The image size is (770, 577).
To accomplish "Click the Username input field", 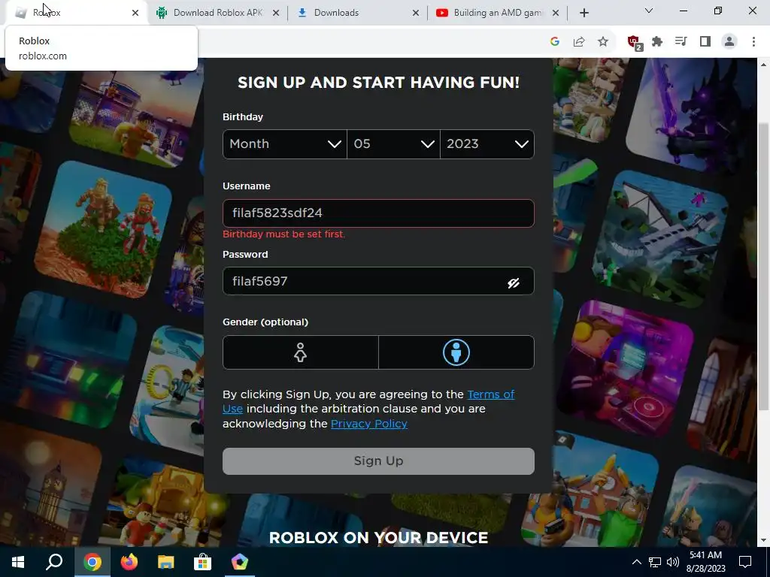I will [x=378, y=213].
